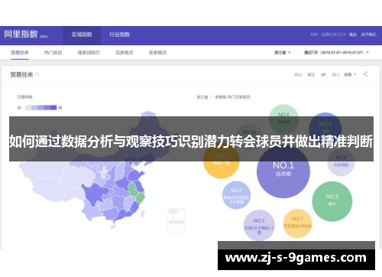The width and height of the screenshot is (382, 277).
Task: Click the 交易热度 gradient legend bar
Action: pyautogui.click(x=40, y=108)
